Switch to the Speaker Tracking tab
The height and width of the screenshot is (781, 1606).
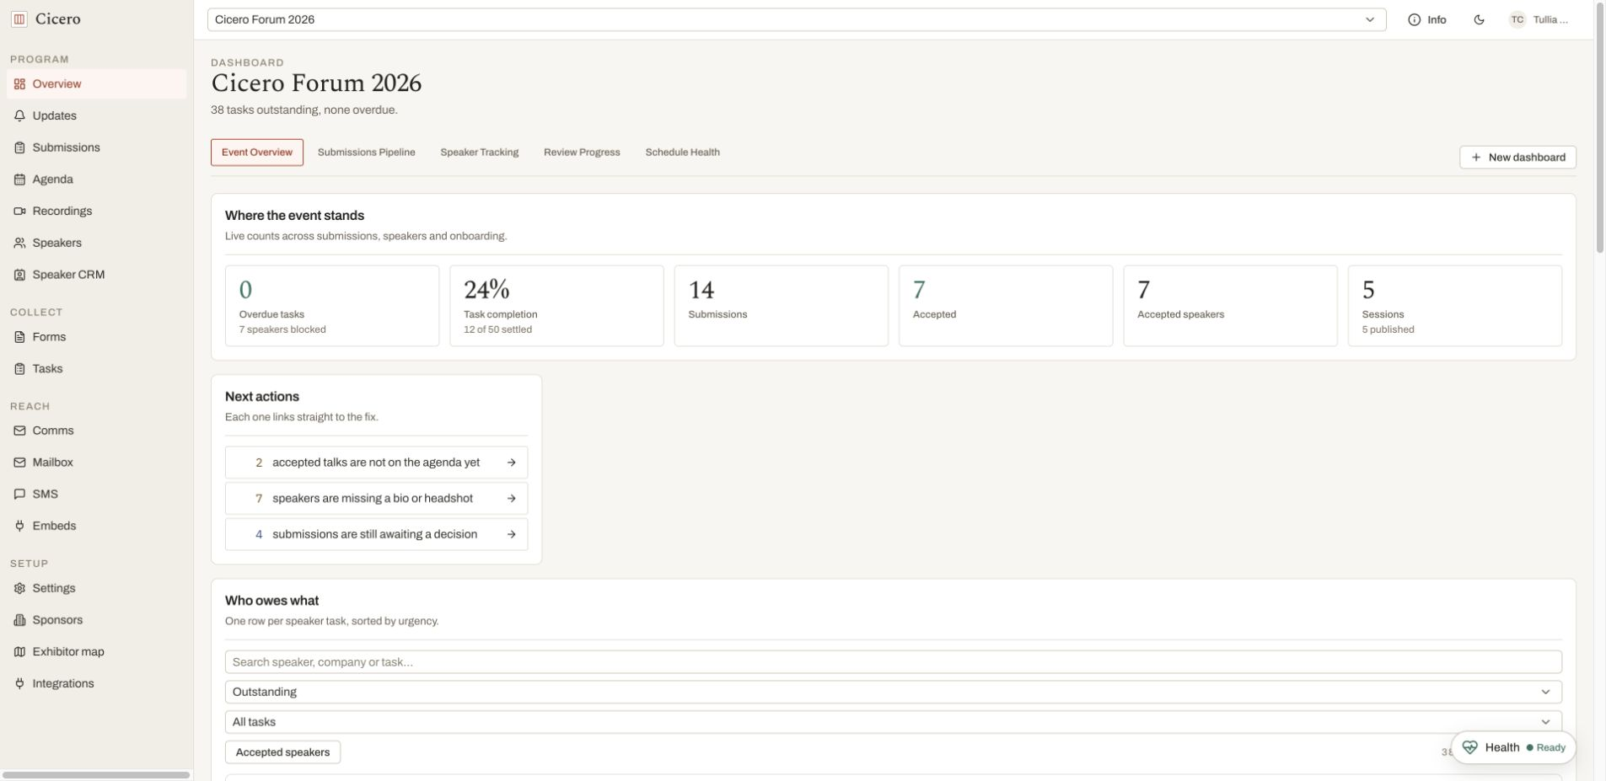480,152
